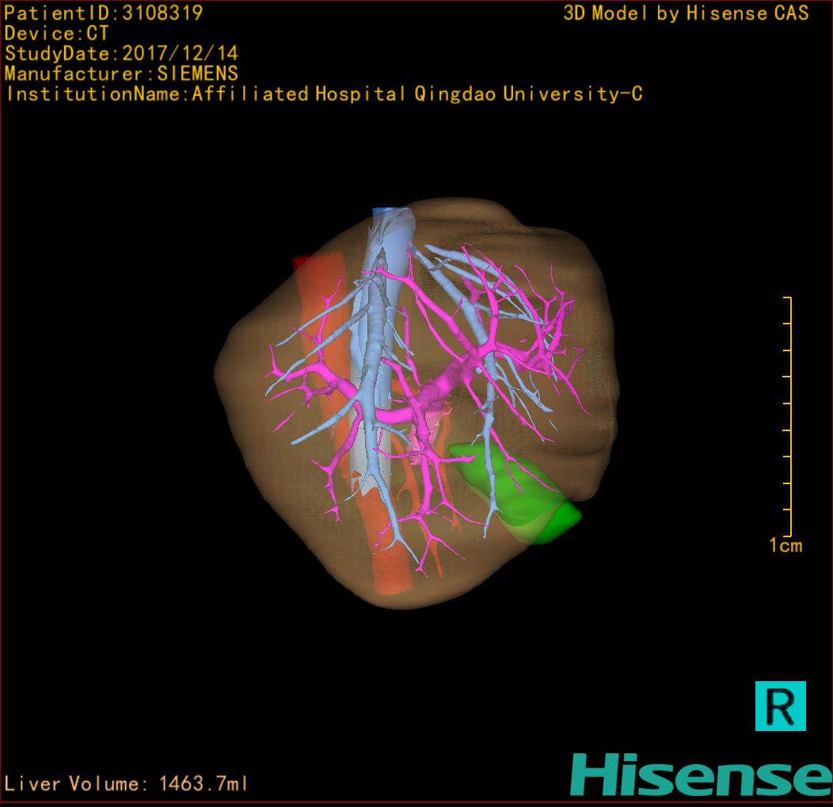The width and height of the screenshot is (833, 807).
Task: Click the 3D Model by Hisense CAS caption
Action: (x=686, y=13)
